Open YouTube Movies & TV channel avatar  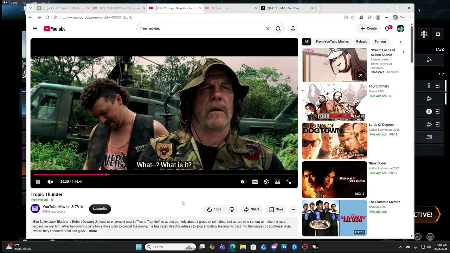click(x=35, y=209)
